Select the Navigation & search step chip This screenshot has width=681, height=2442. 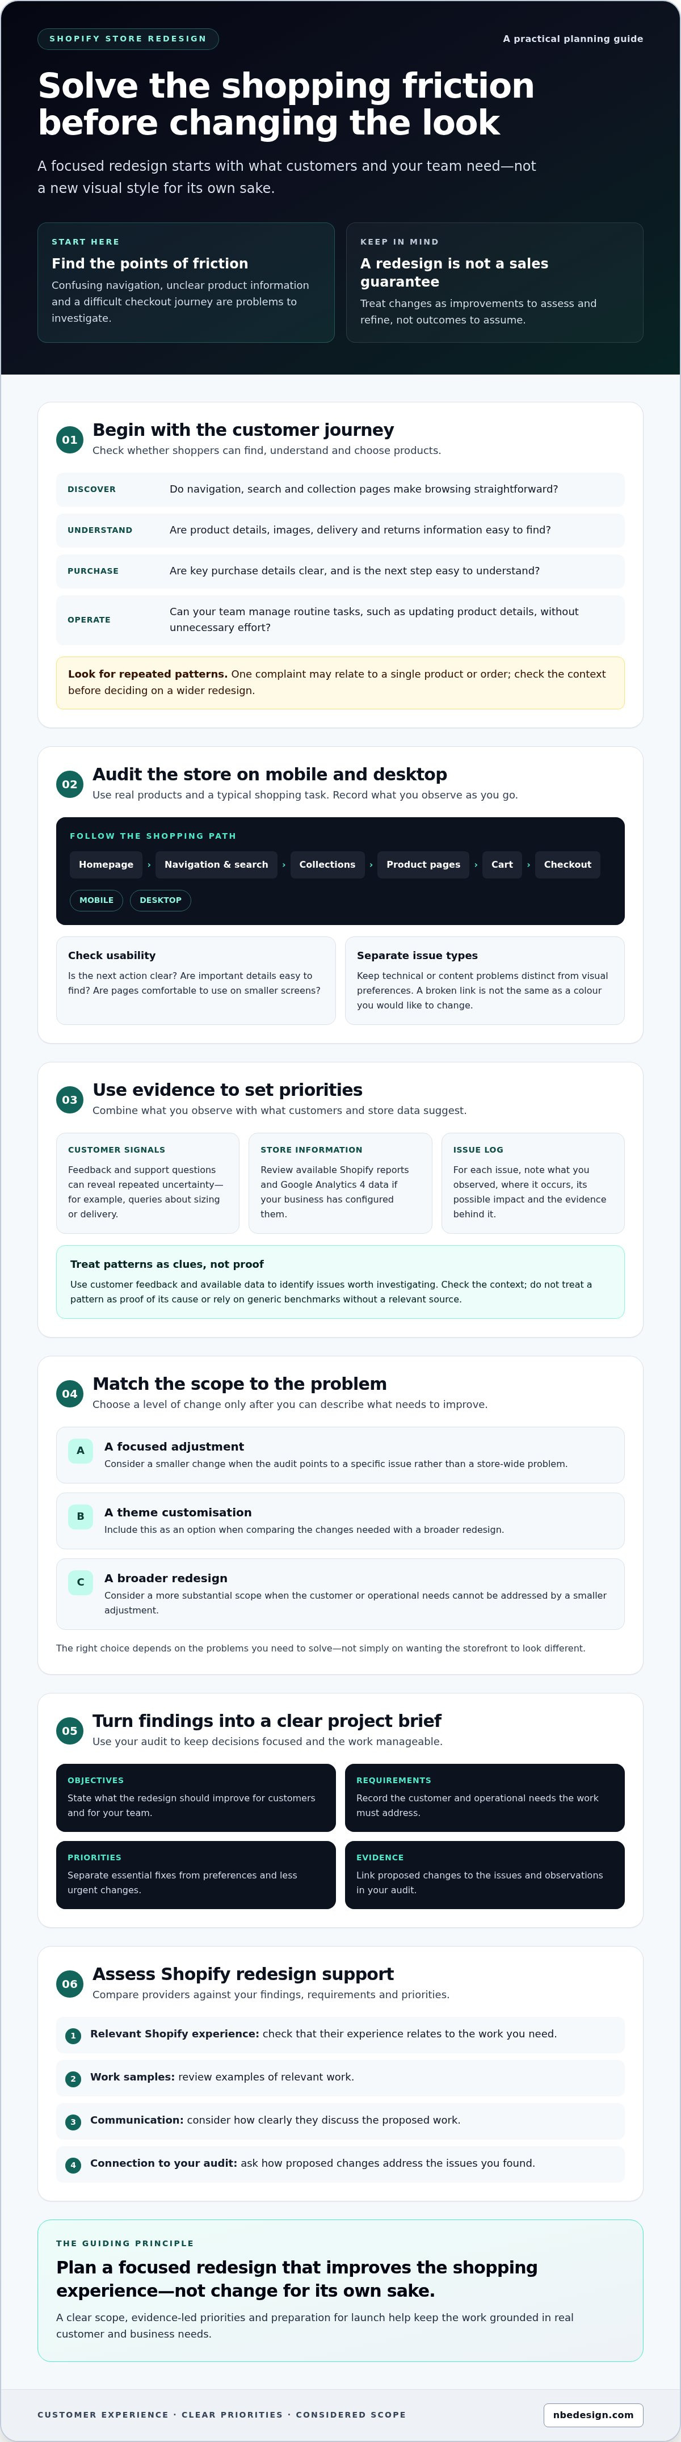coord(216,864)
